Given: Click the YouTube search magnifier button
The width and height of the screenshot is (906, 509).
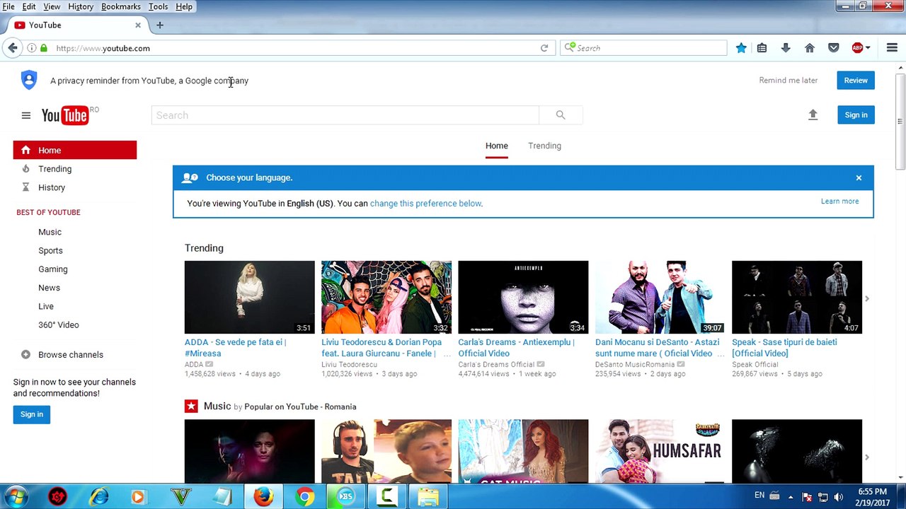Looking at the screenshot, I should (560, 115).
